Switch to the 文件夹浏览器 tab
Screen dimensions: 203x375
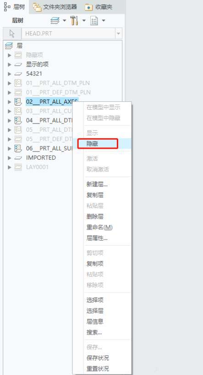click(x=55, y=7)
